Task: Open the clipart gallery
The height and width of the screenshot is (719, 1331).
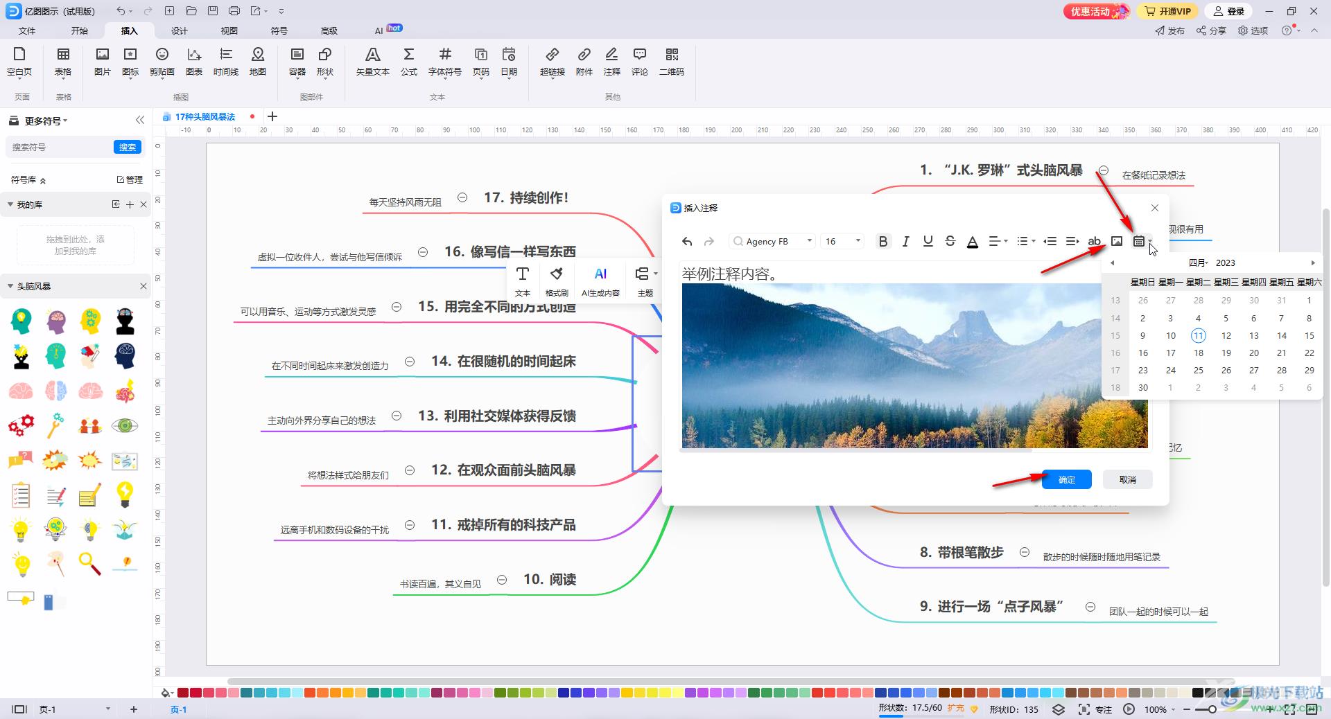Action: pyautogui.click(x=162, y=61)
